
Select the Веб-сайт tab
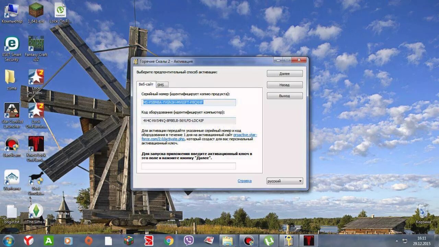tap(146, 84)
